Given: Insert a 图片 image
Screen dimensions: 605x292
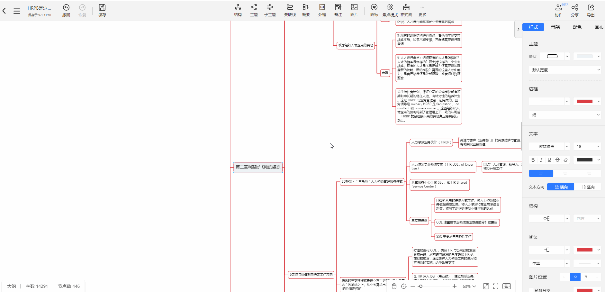Looking at the screenshot, I should pos(354,10).
